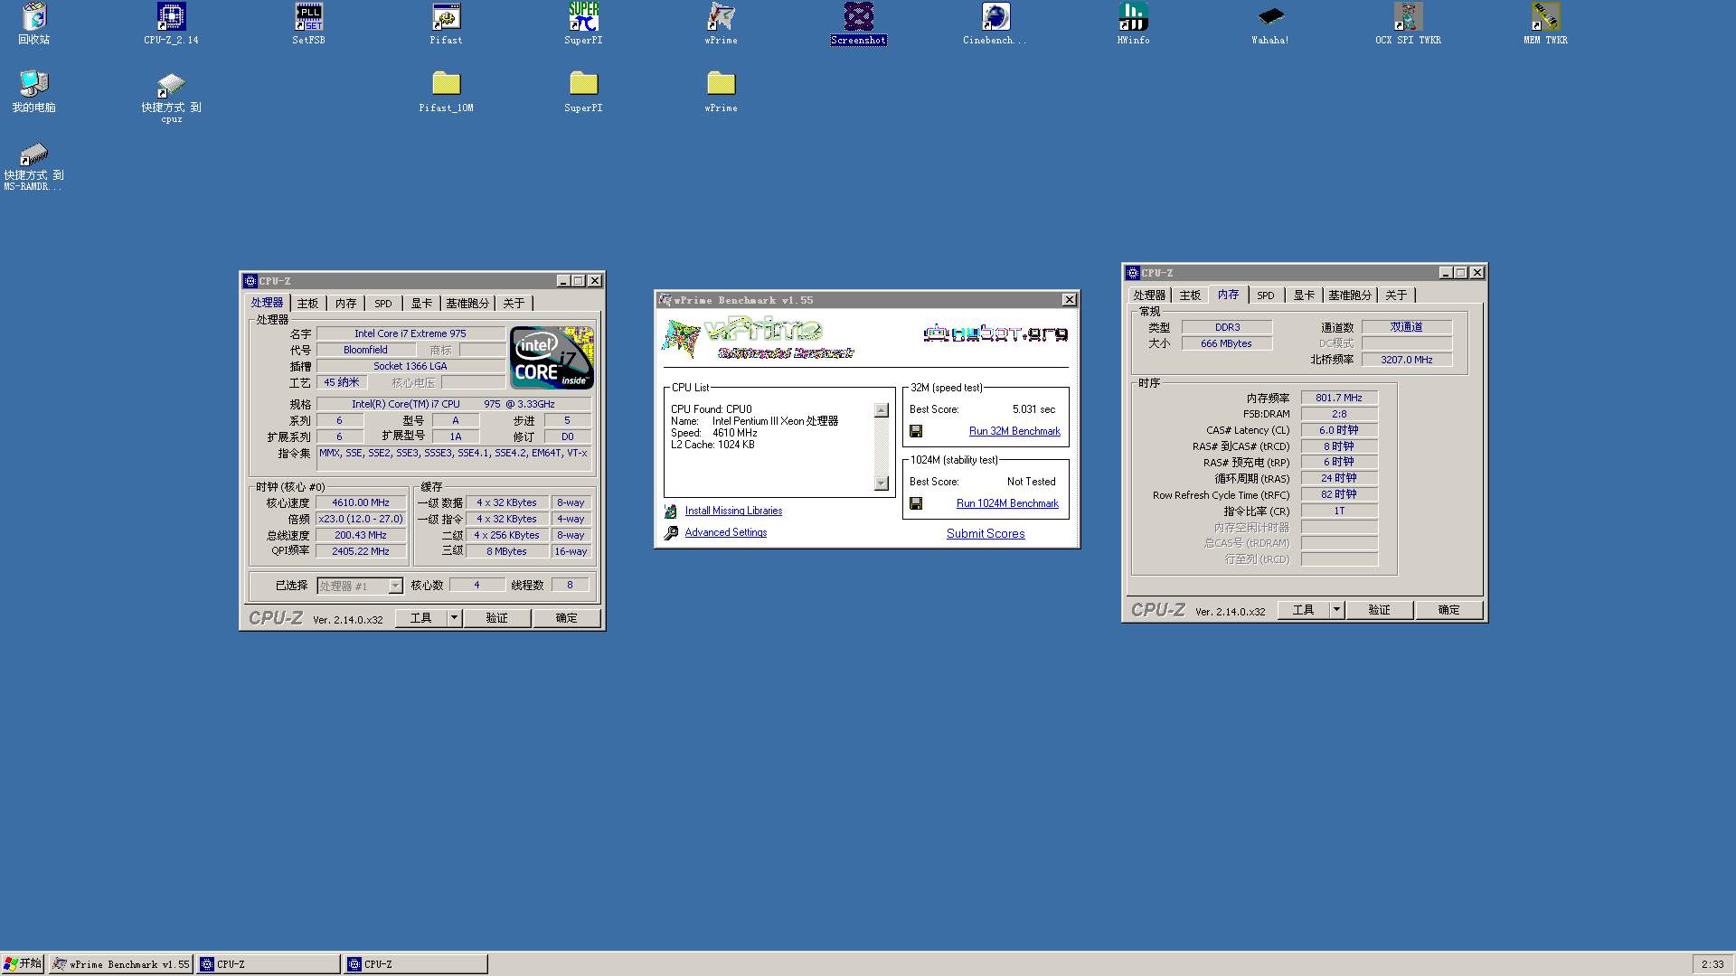
Task: Click CPU List scrollbar up arrow
Action: [882, 411]
